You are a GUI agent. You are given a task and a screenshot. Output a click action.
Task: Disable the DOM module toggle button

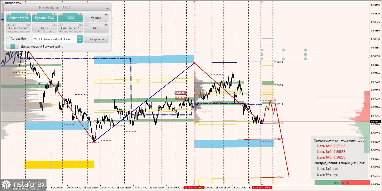pyautogui.click(x=70, y=17)
